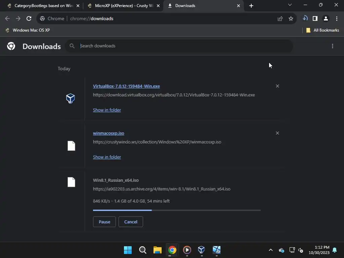Screen dimensions: 344x258
Task: Click the cloud sync tray icon
Action: coord(281,250)
